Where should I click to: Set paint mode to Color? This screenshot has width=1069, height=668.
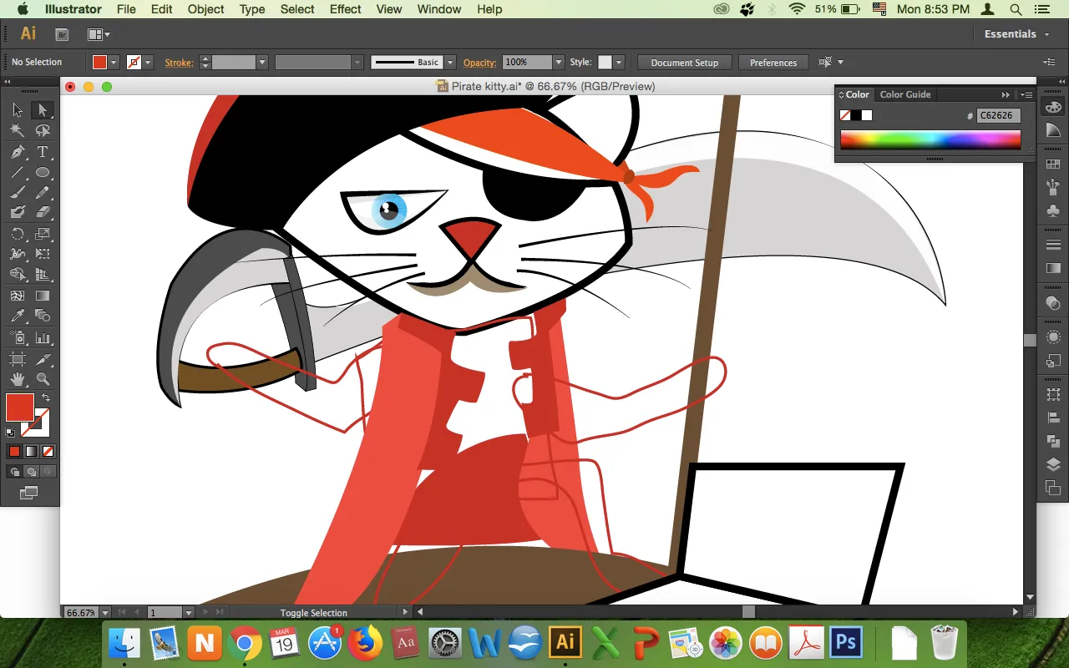click(14, 452)
